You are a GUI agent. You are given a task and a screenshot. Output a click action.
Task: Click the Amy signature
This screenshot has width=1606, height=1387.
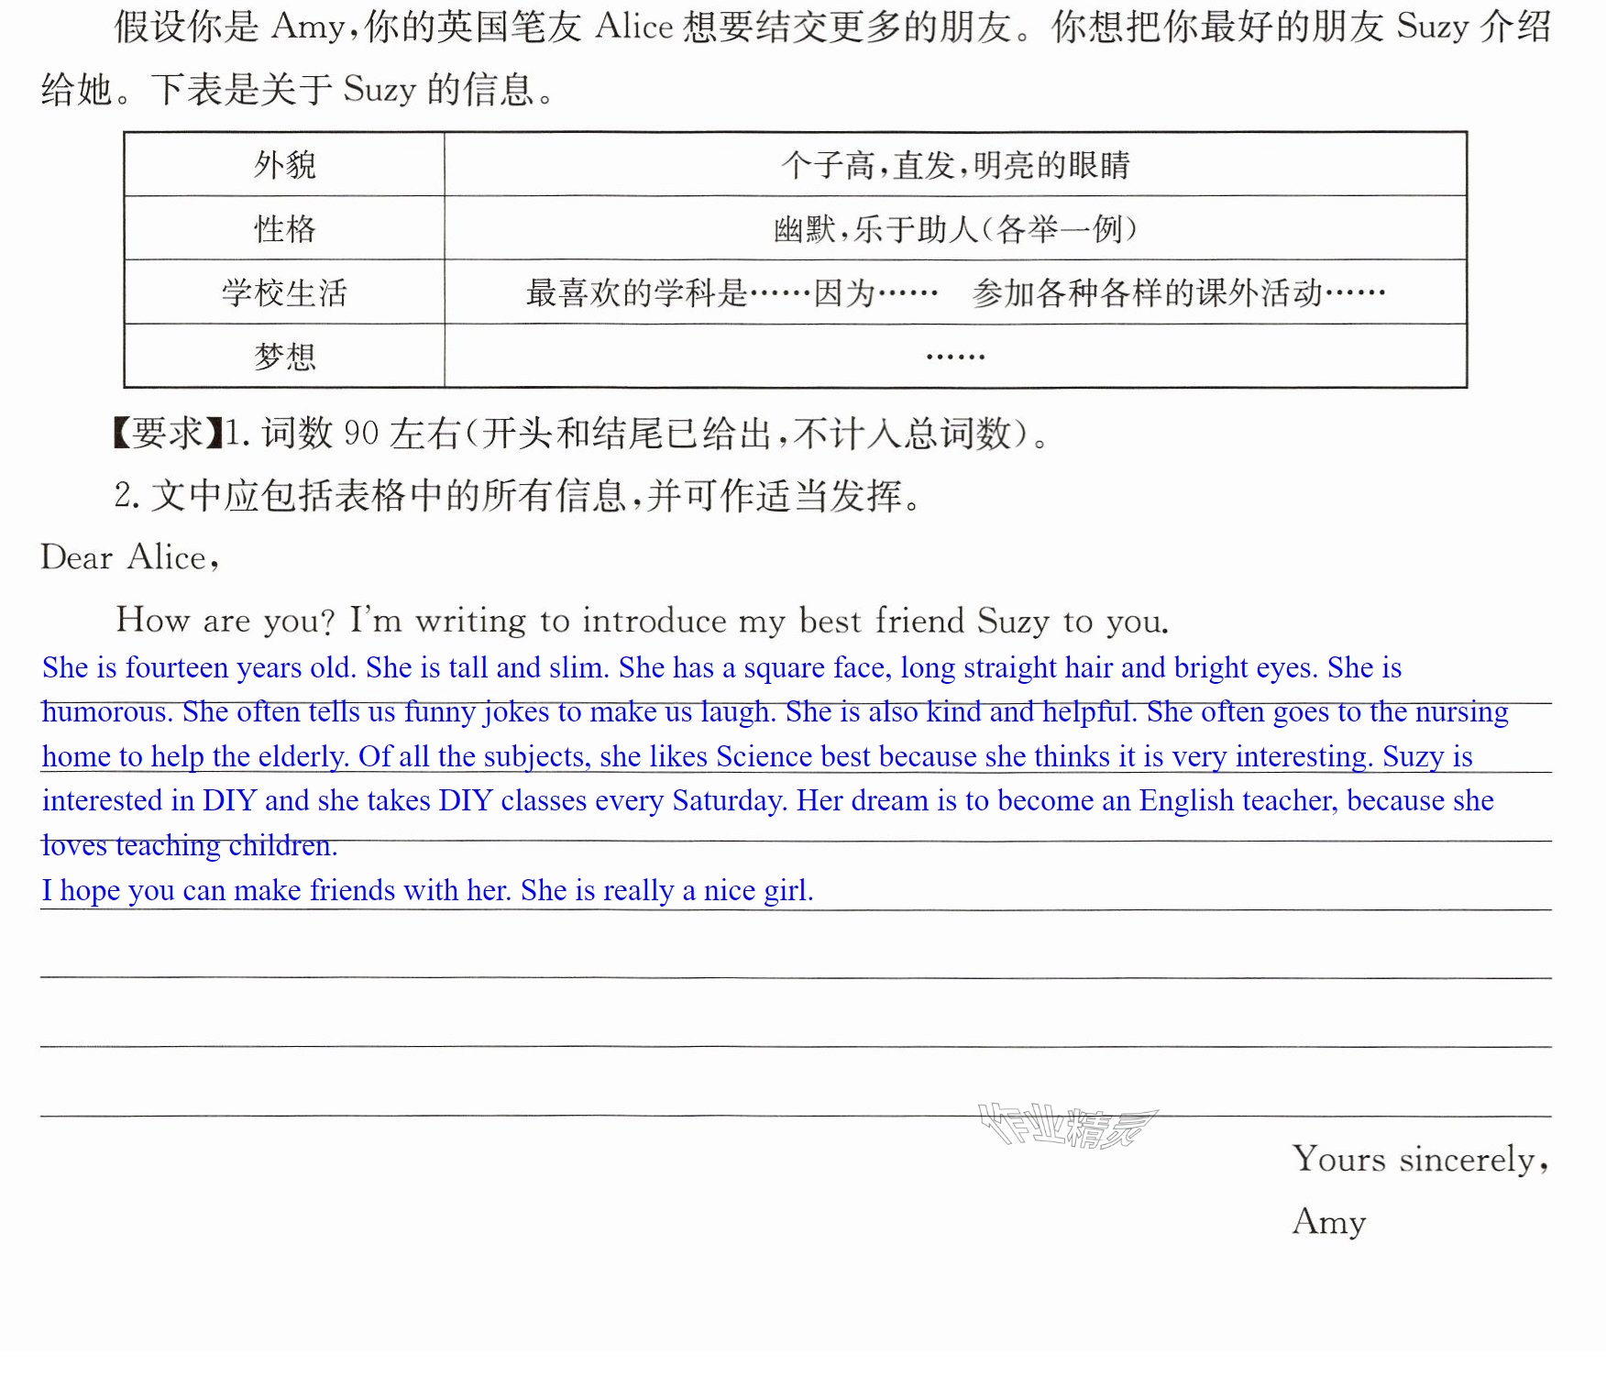tap(1329, 1222)
